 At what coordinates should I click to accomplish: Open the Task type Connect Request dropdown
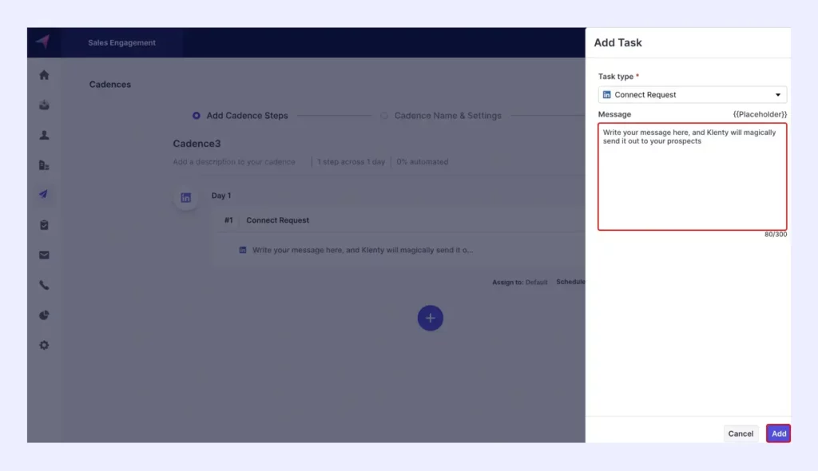[x=693, y=95]
